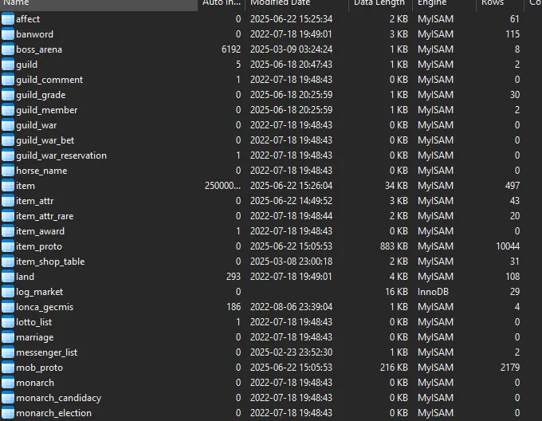The height and width of the screenshot is (421, 542).
Task: Click the 293 auto increment value for land
Action: (x=234, y=277)
